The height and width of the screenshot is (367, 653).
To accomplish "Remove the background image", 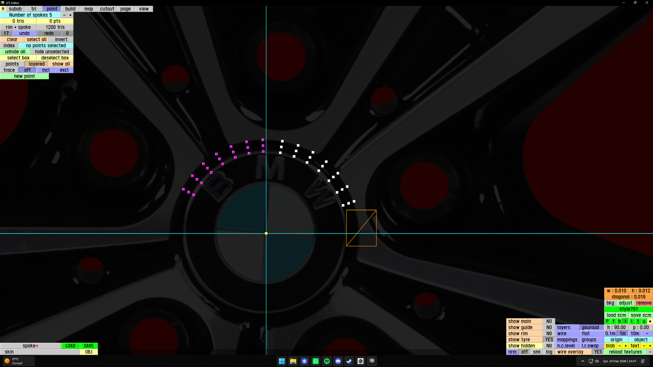I will 644,303.
